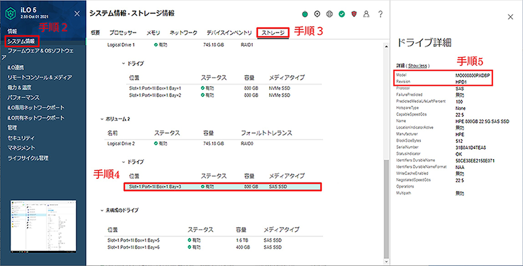The image size is (523, 266).
Task: Click Name value HPE 800GB 22.5G SAS SSD
Action: [x=482, y=121]
